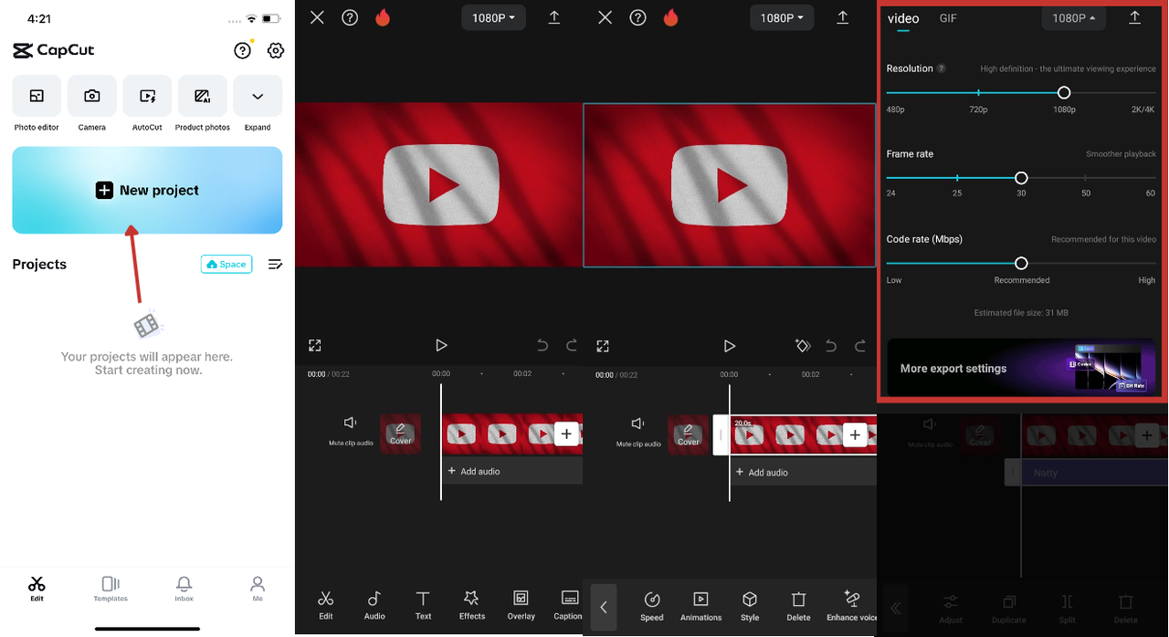Play the preview on the keyframe-icon screen
This screenshot has width=1169, height=637.
(729, 346)
